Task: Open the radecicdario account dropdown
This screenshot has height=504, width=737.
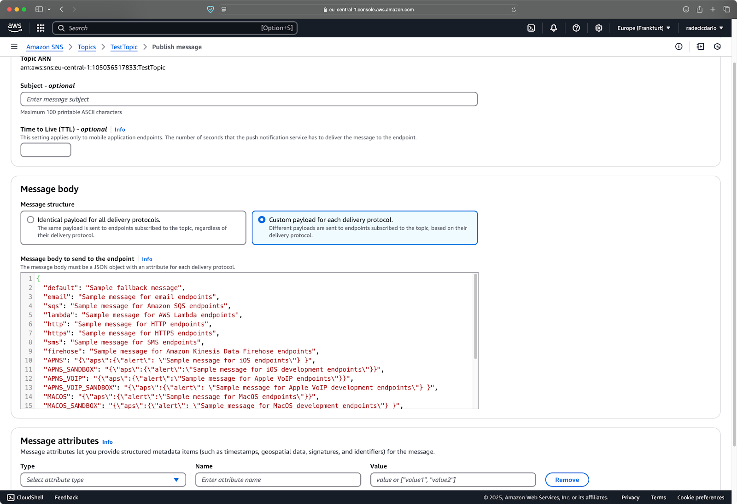Action: (x=704, y=28)
